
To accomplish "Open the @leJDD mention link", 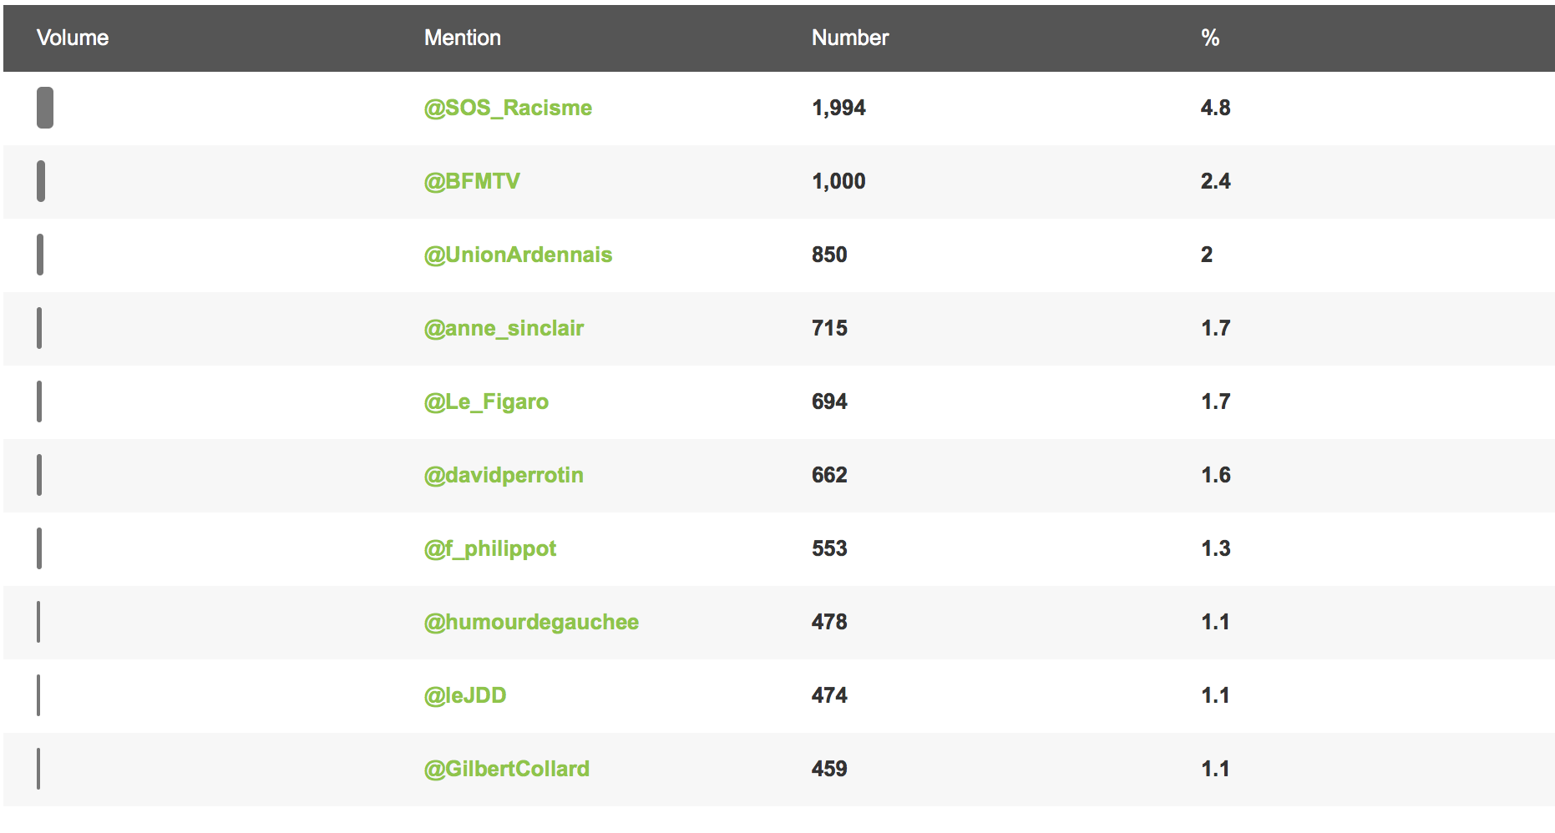I will click(x=465, y=696).
